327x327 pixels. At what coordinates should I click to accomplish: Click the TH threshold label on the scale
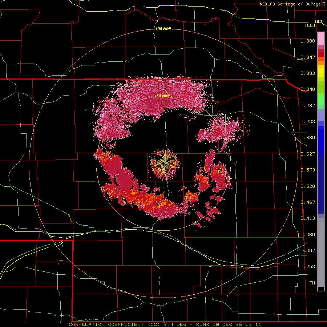tap(312, 283)
